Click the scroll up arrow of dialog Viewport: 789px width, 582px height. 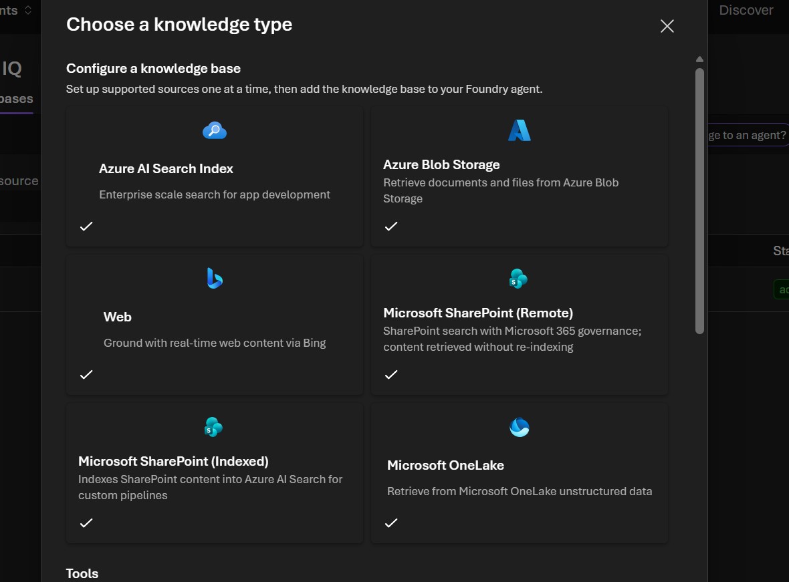[x=699, y=59]
